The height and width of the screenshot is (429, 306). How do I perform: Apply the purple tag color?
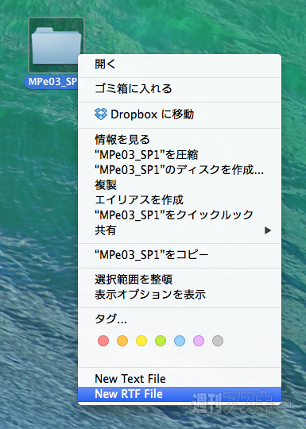click(x=199, y=341)
